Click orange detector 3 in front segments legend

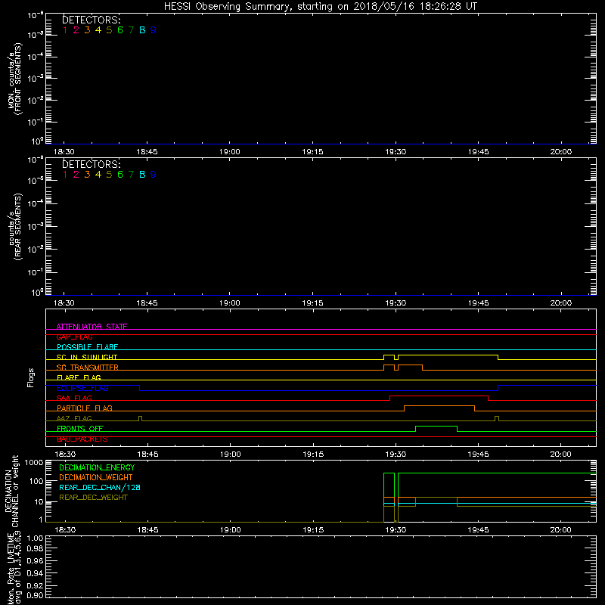click(x=87, y=30)
